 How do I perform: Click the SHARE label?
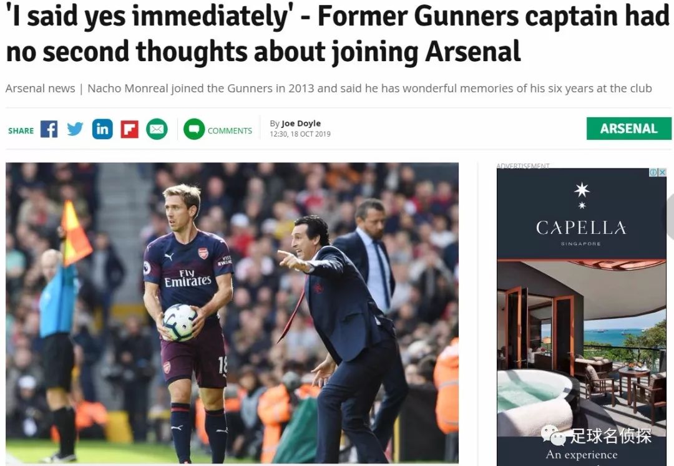21,130
